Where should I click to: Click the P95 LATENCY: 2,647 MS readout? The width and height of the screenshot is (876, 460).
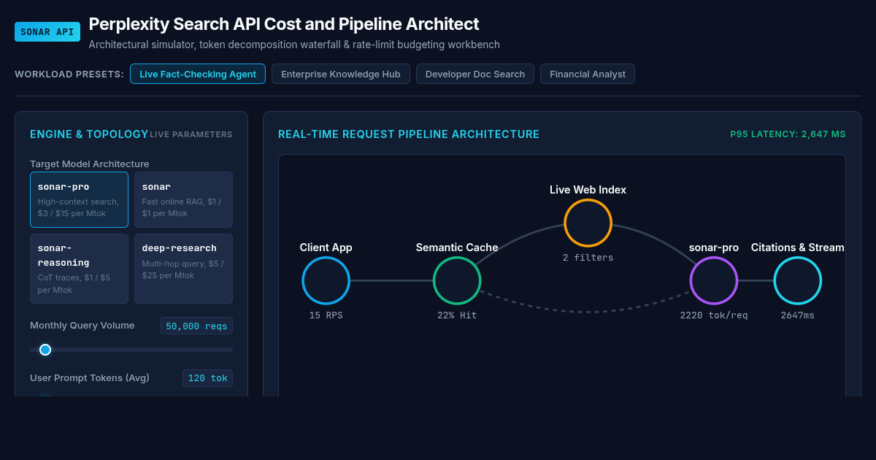(788, 134)
